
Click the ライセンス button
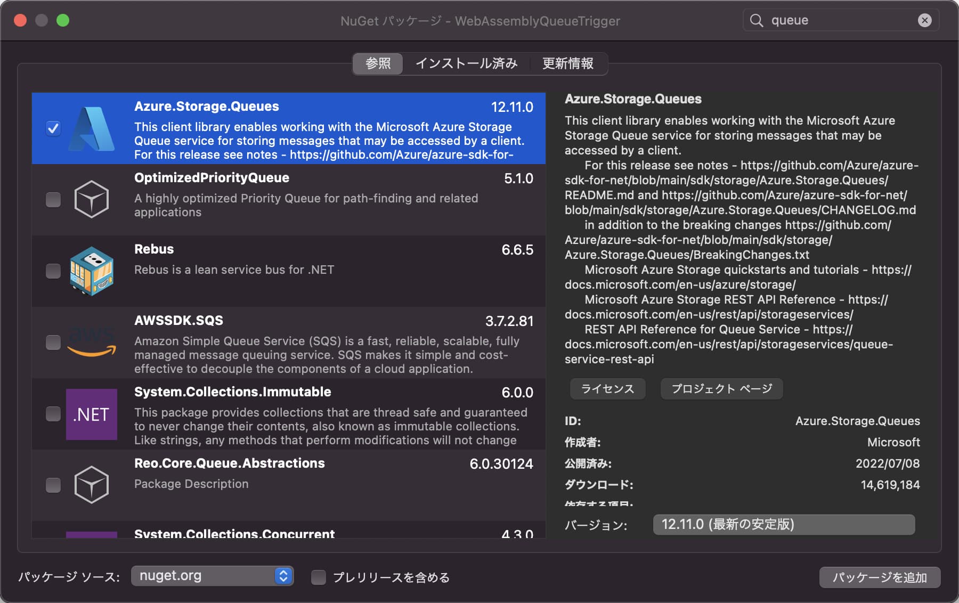coord(608,389)
